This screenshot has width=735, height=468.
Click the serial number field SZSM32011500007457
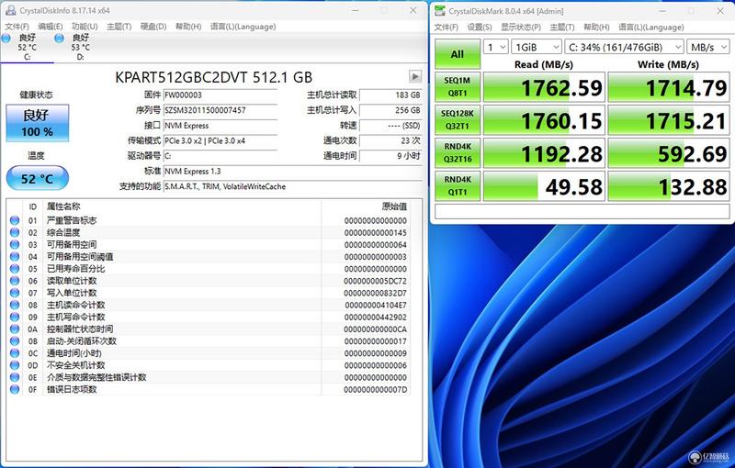pos(220,110)
